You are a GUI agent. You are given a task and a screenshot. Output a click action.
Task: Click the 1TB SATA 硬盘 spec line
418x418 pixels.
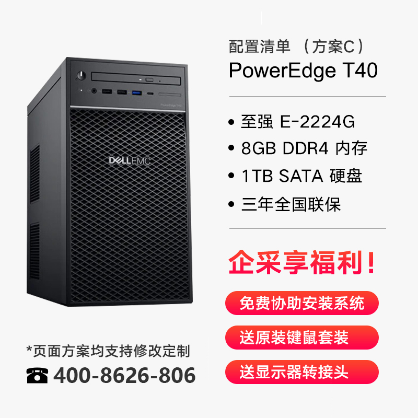(x=302, y=176)
